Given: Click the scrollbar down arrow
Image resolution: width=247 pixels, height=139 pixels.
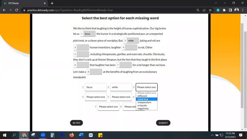Looking at the screenshot, I should pos(242,130).
